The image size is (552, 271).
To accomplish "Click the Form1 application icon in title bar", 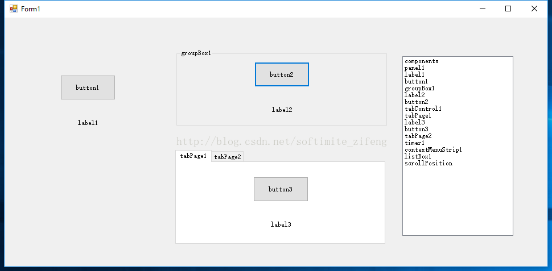I will pyautogui.click(x=14, y=9).
